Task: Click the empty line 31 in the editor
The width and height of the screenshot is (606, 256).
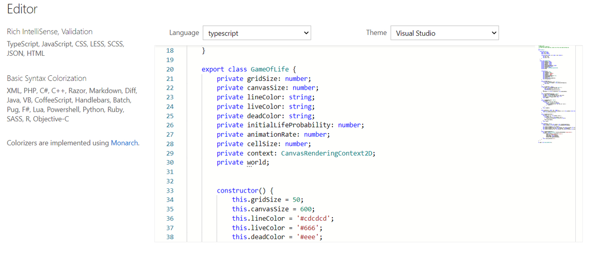Action: [308, 172]
